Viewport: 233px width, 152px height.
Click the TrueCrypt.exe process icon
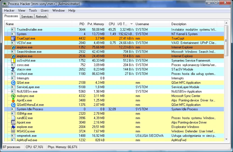[13, 38]
